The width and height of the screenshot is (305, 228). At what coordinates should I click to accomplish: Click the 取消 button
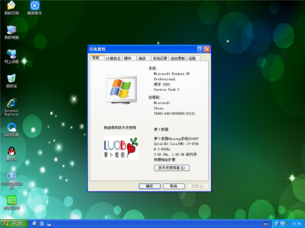coord(173,186)
